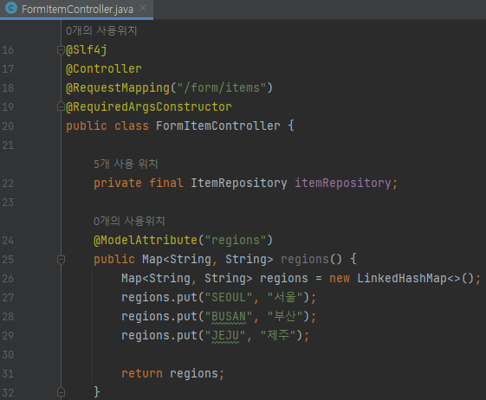Click line number 27 in the gutter

coord(8,298)
